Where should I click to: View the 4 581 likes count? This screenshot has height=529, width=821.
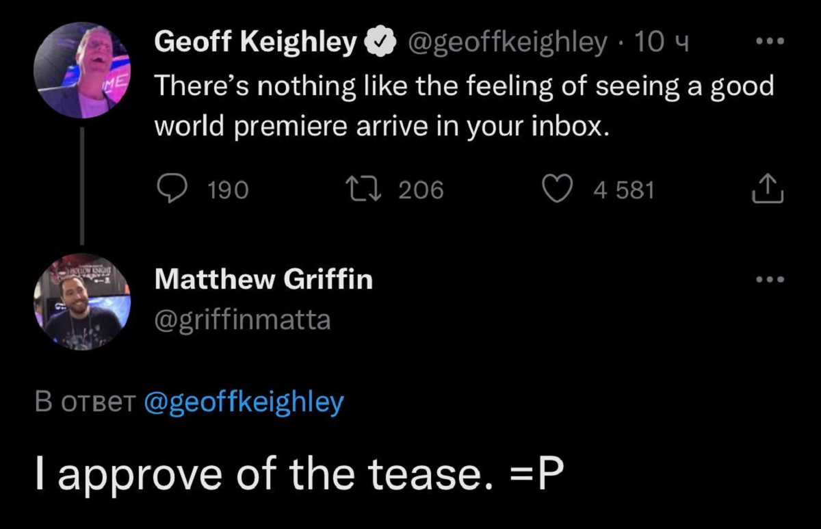(623, 190)
